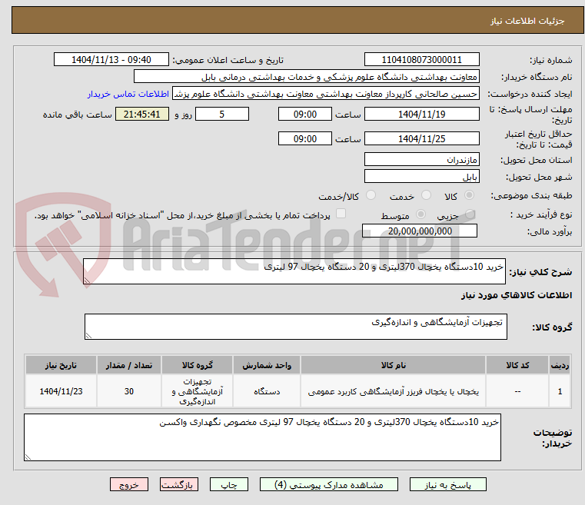Screen dimensions: 585x505
Task: Click the request creator name field
Action: point(326,94)
